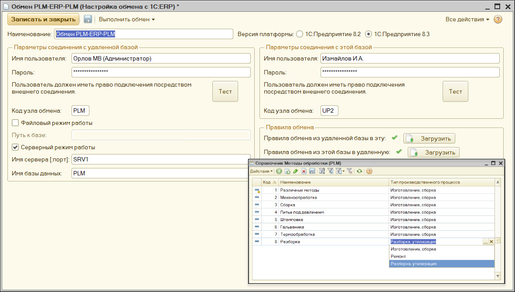515x292 pixels.
Task: Open the Действия dropdown in Справочник window
Action: click(x=261, y=171)
